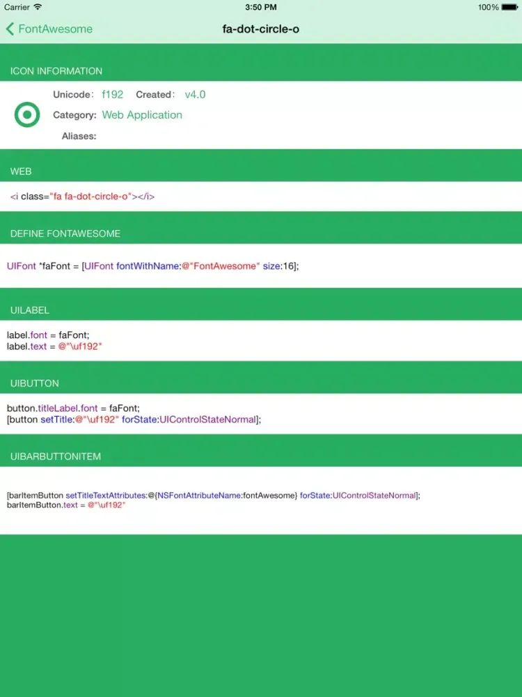Tap the 100% battery percentage
This screenshot has height=697, width=522.
[x=489, y=7]
